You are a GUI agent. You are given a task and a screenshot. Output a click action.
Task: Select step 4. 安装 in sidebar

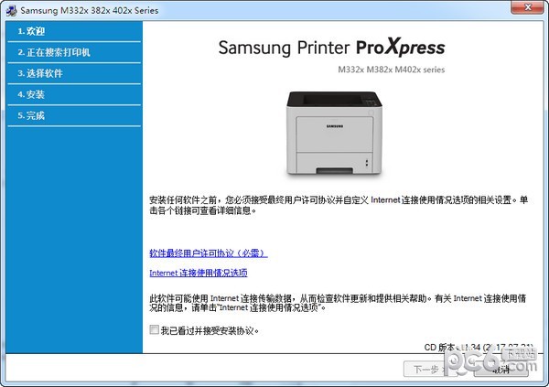point(74,94)
